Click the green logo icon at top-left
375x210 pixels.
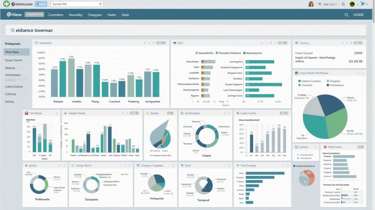click(x=5, y=4)
